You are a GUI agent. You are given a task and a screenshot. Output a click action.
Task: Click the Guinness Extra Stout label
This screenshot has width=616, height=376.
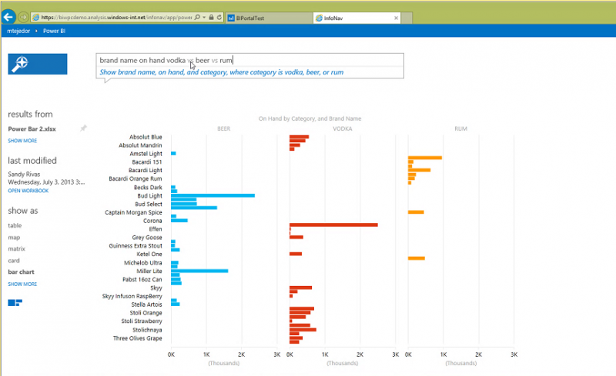[136, 246]
